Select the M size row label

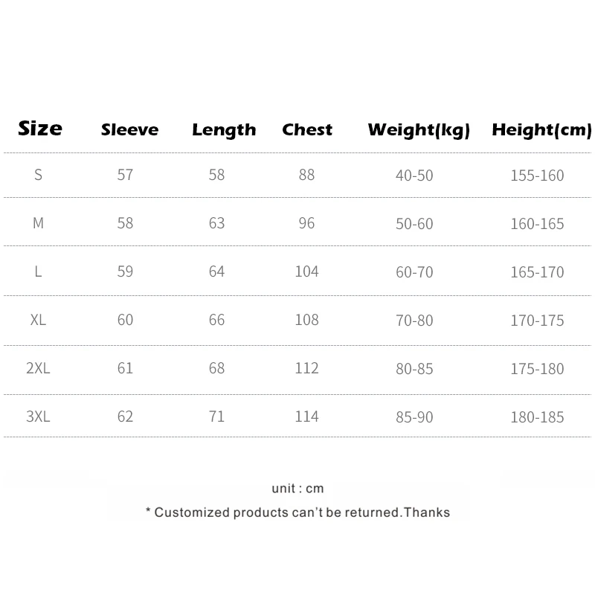39,223
